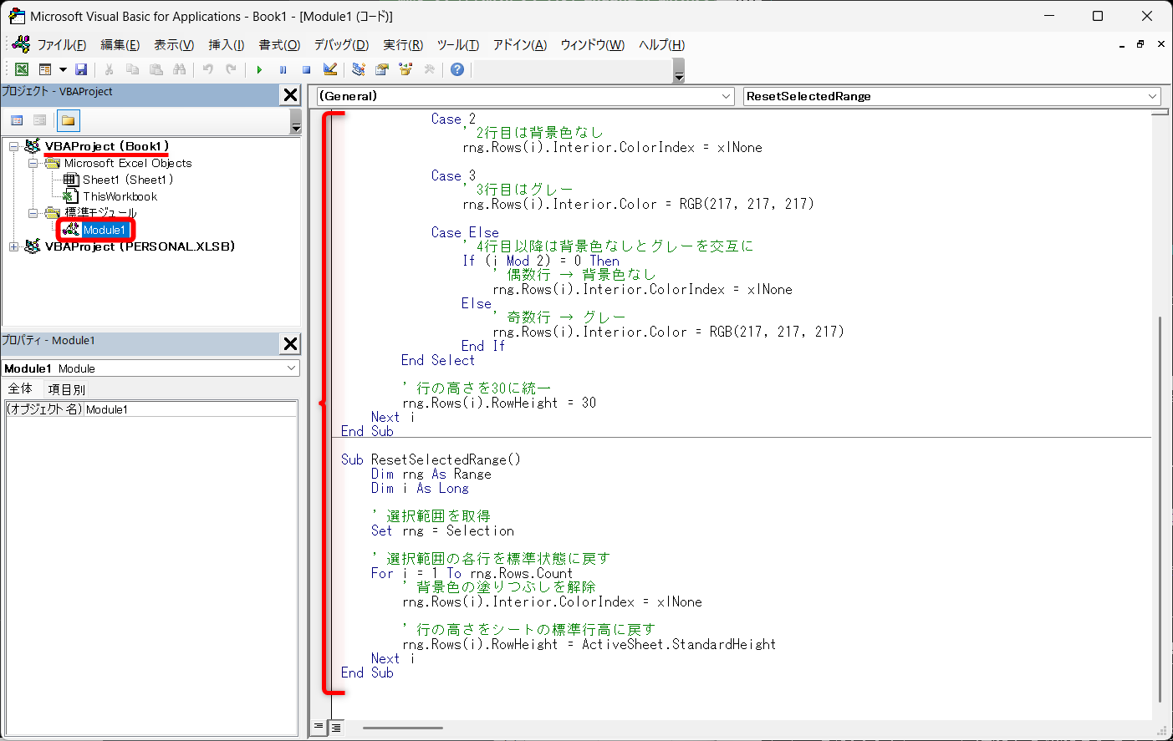Click the Toolbox wrench icon
This screenshot has height=741, width=1173.
[x=429, y=69]
